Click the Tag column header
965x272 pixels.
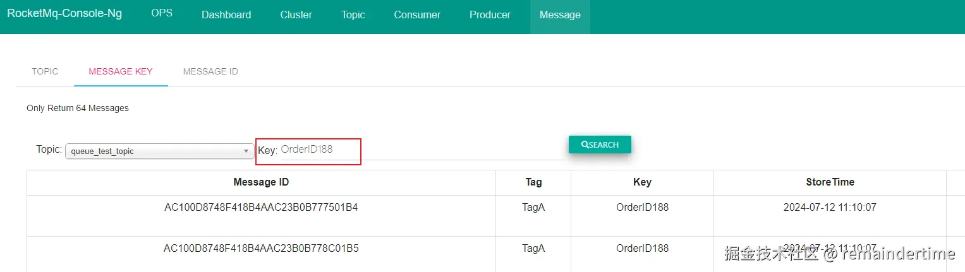click(533, 182)
